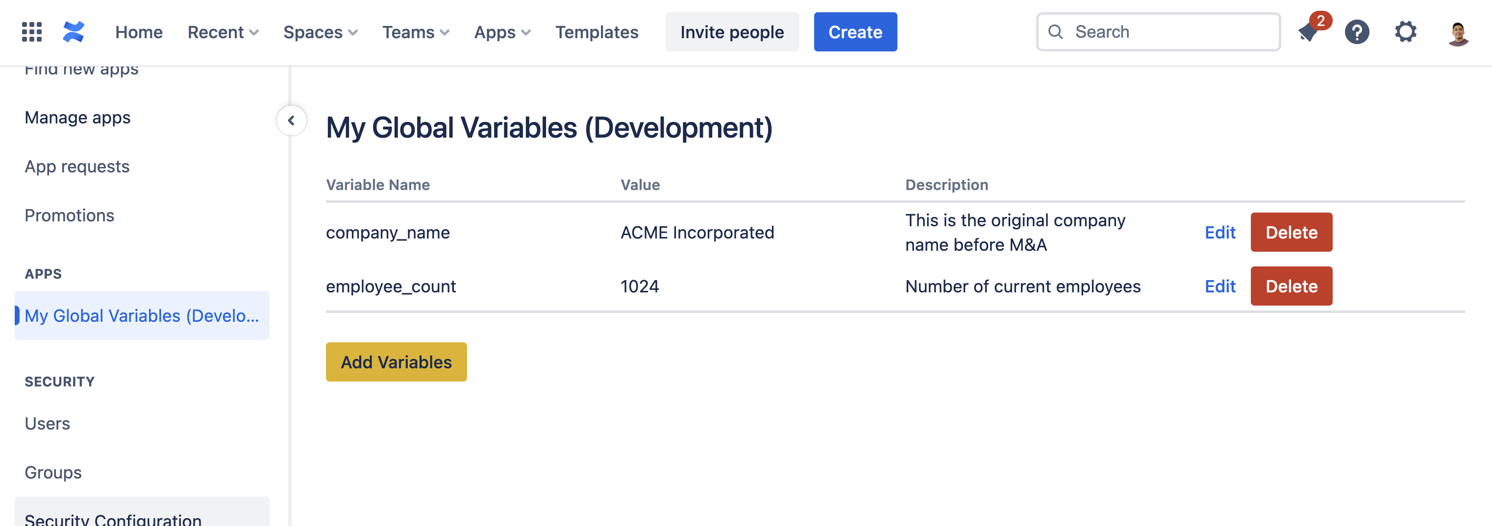Open the help question mark icon
The width and height of the screenshot is (1492, 526).
click(1356, 32)
